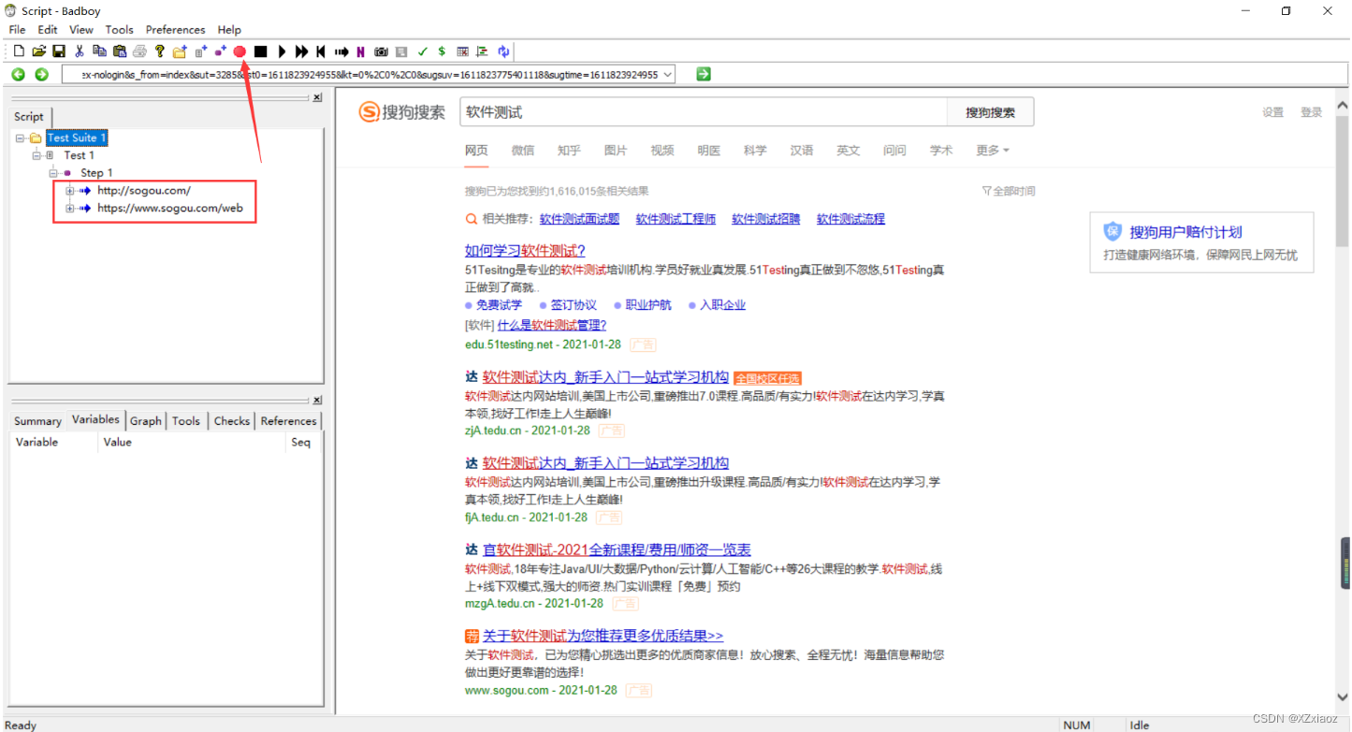Image resolution: width=1352 pixels, height=732 pixels.
Task: Expand the http://sogou.com/ request node
Action: tap(70, 190)
